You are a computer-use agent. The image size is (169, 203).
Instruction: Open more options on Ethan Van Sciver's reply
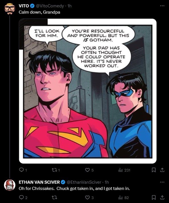[162, 182]
